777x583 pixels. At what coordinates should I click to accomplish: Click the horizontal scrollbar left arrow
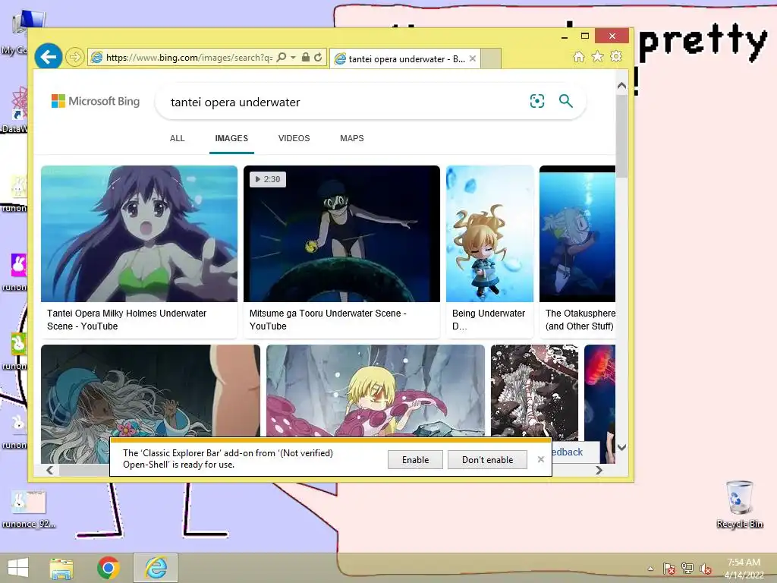point(50,470)
